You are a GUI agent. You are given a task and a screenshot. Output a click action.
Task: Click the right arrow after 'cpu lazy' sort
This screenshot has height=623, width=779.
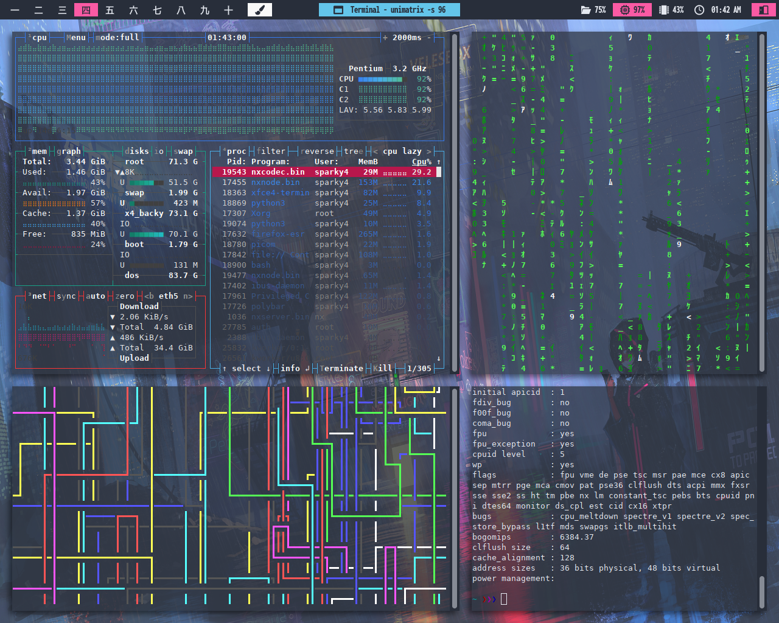click(x=429, y=151)
